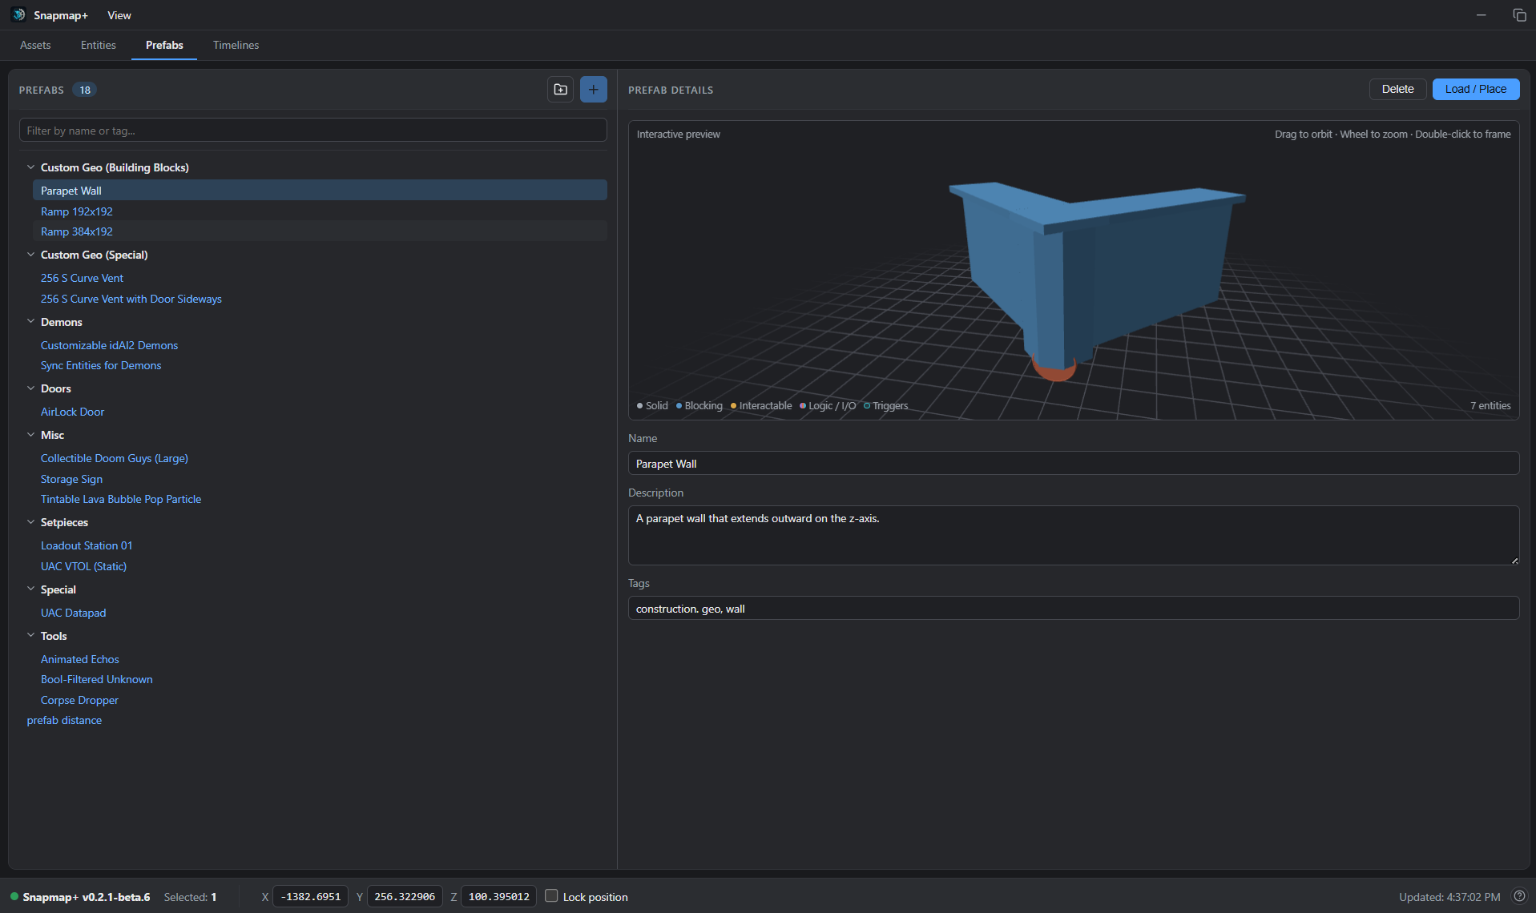Click the Name input field
Viewport: 1536px width, 913px height.
point(1073,464)
